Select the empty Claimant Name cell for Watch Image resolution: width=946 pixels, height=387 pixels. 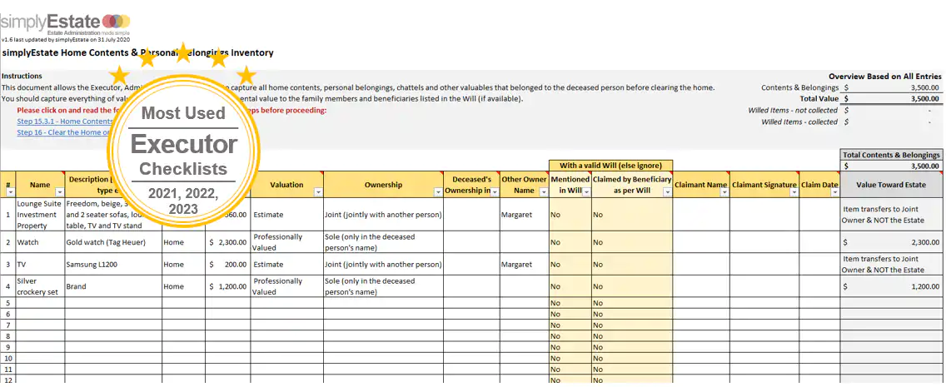coord(701,241)
